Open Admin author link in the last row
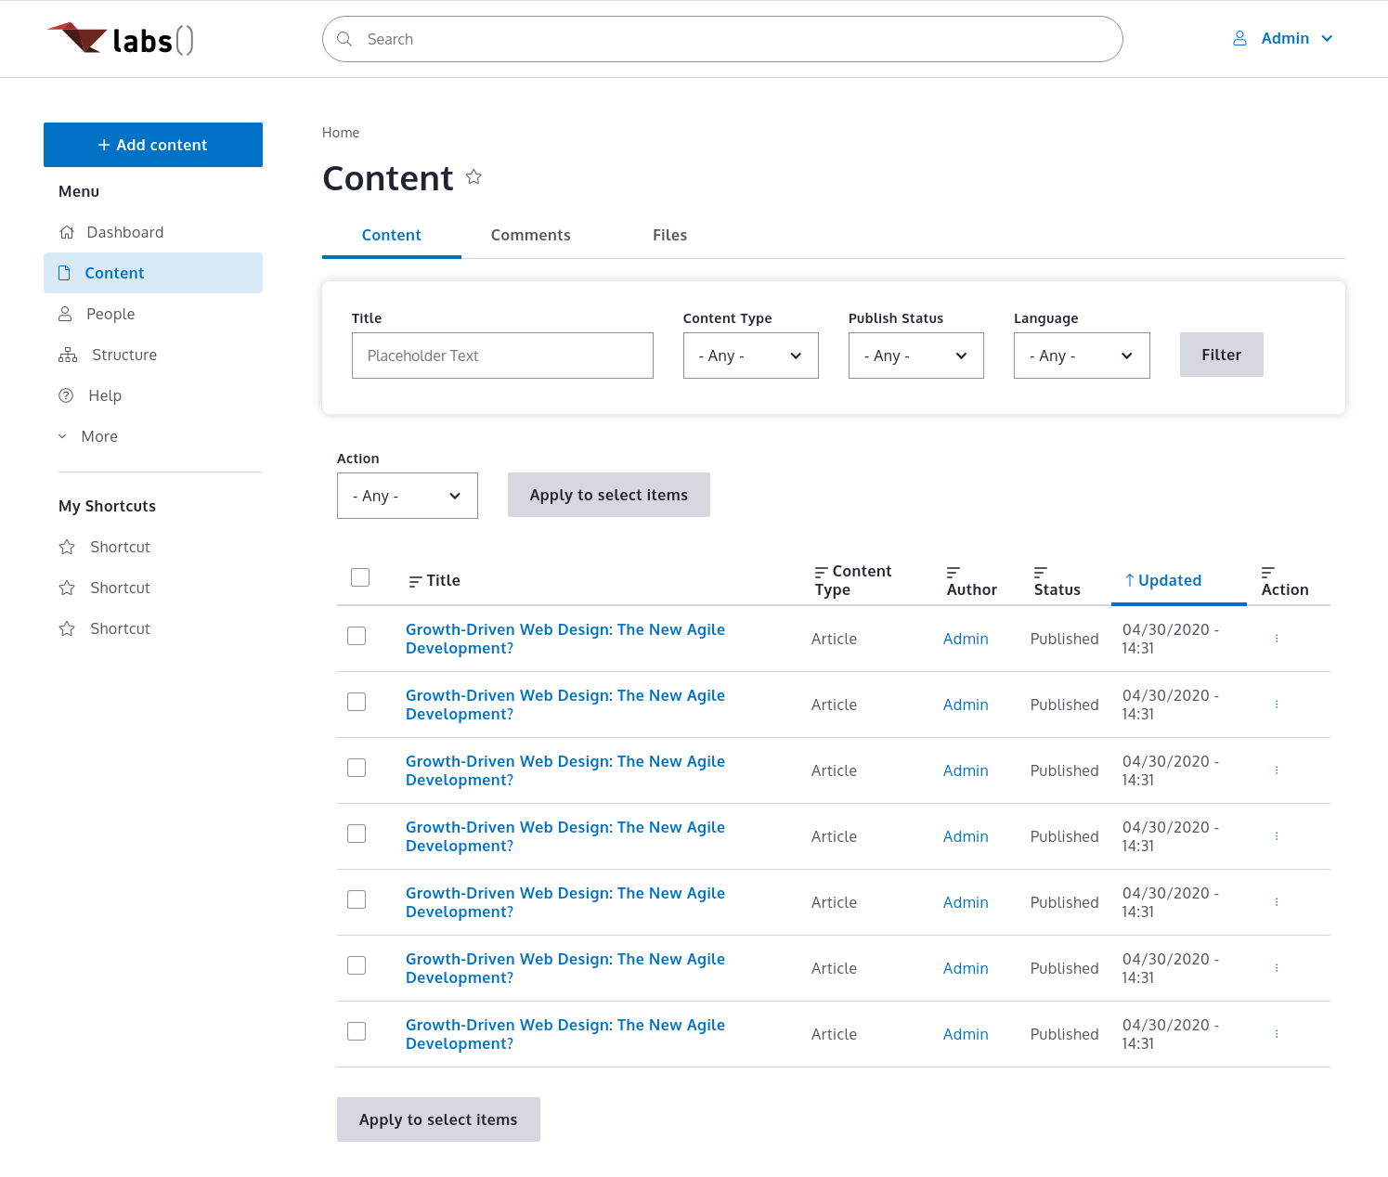This screenshot has width=1388, height=1177. tap(966, 1034)
